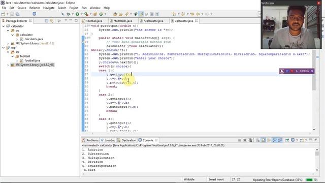The image size is (325, 183).
Task: Collapse the calculator project node
Action: pyautogui.click(x=4, y=26)
